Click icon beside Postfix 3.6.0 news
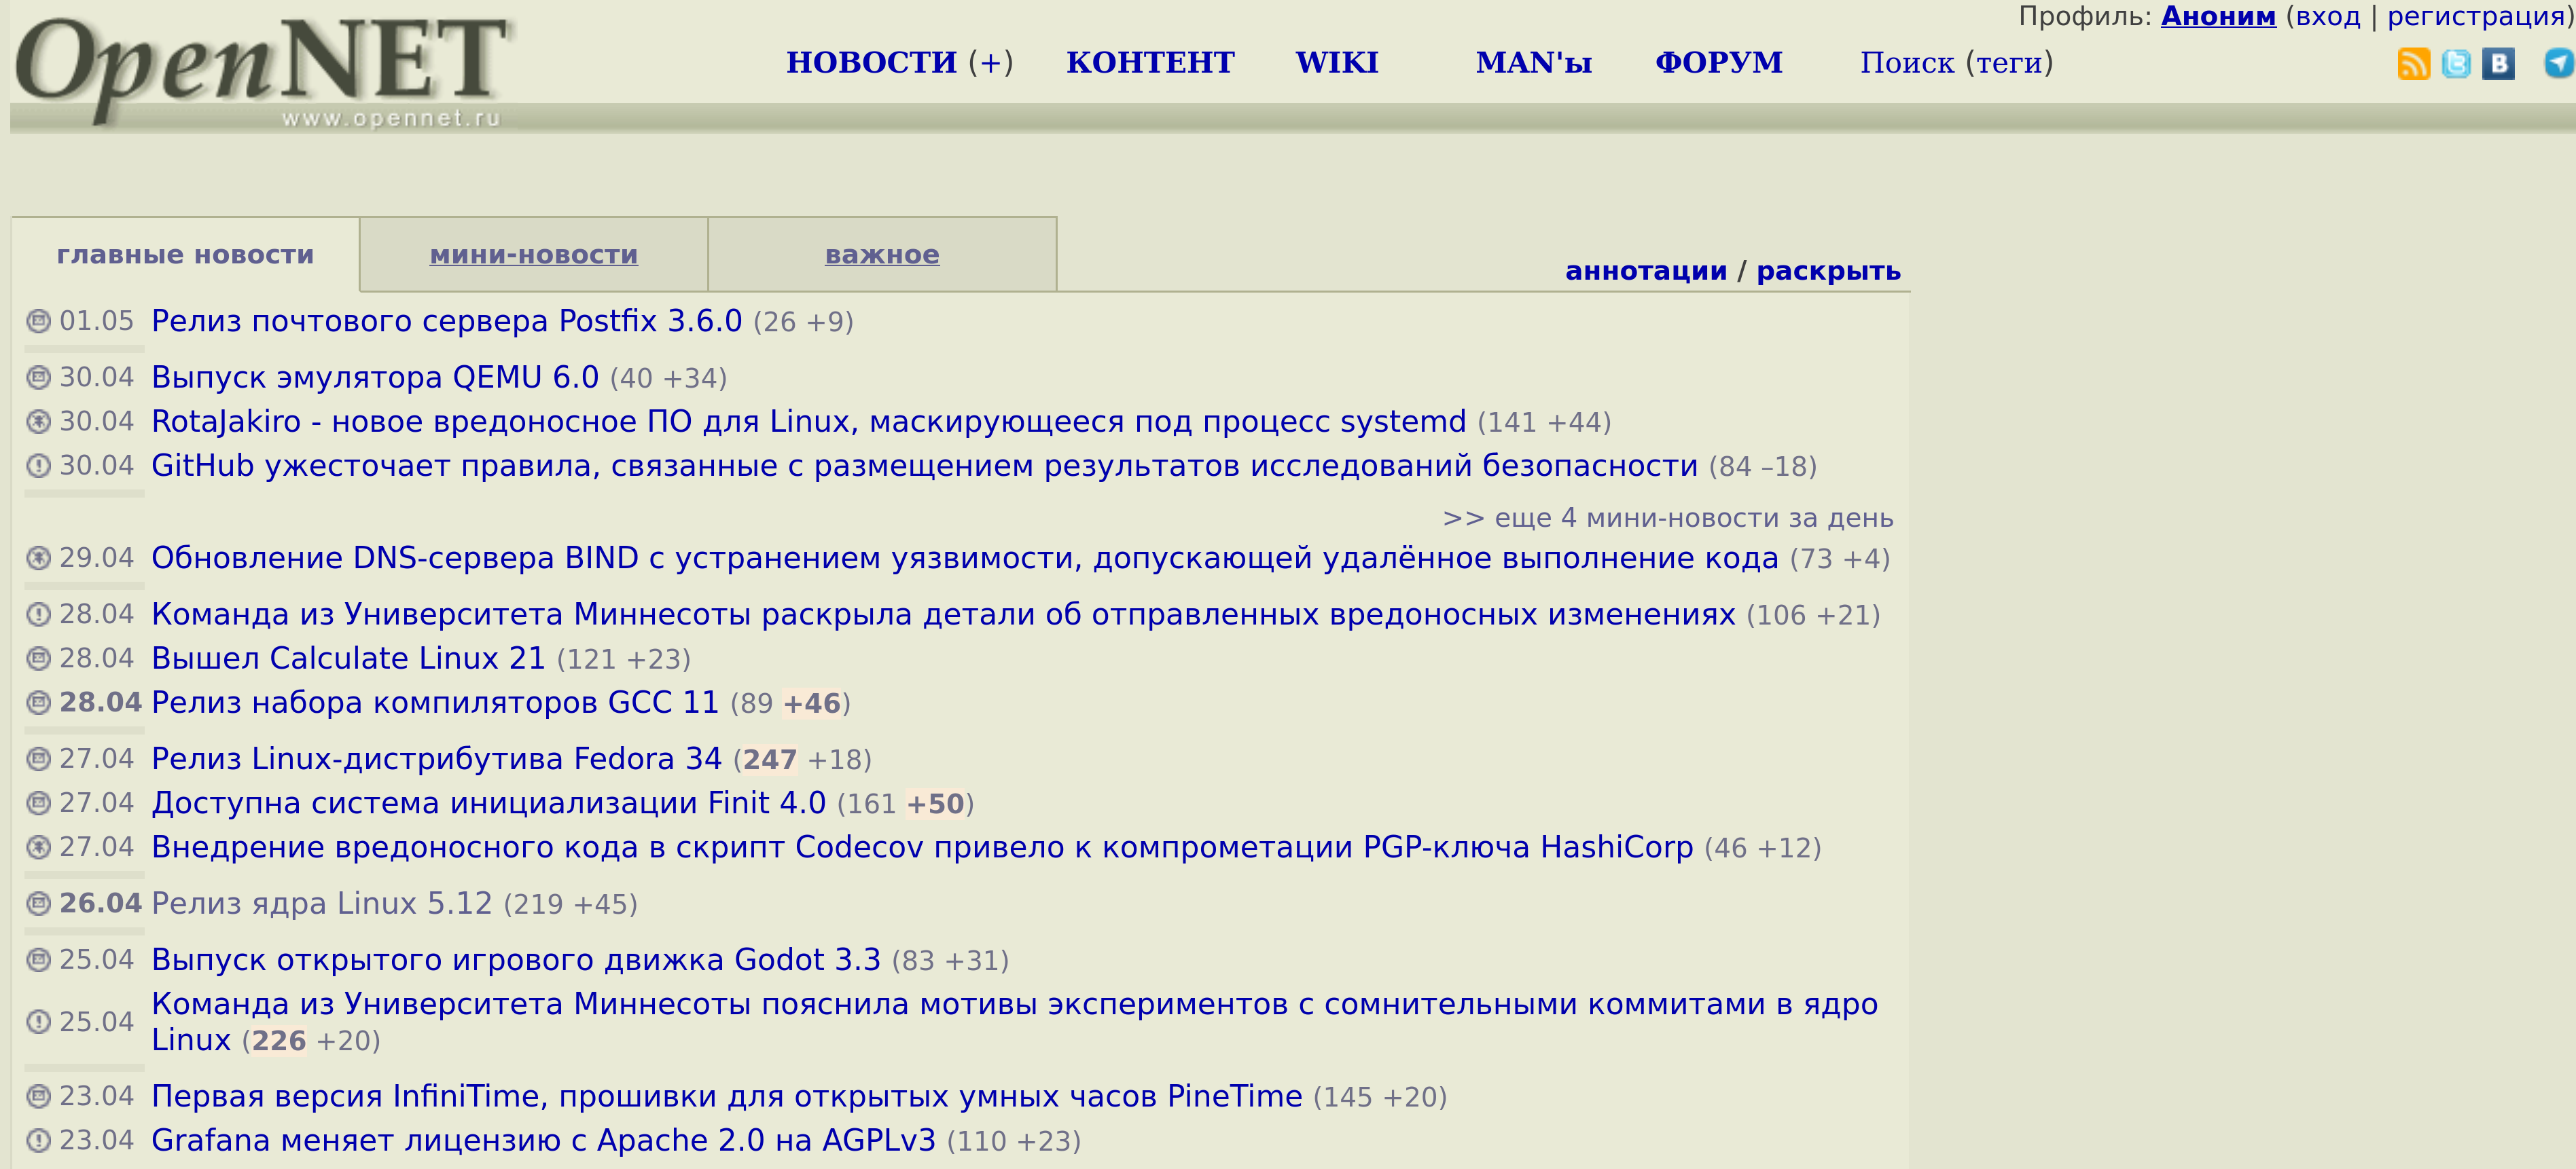The height and width of the screenshot is (1169, 2576). point(38,320)
